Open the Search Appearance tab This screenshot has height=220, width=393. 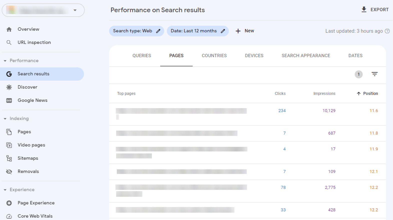306,56
